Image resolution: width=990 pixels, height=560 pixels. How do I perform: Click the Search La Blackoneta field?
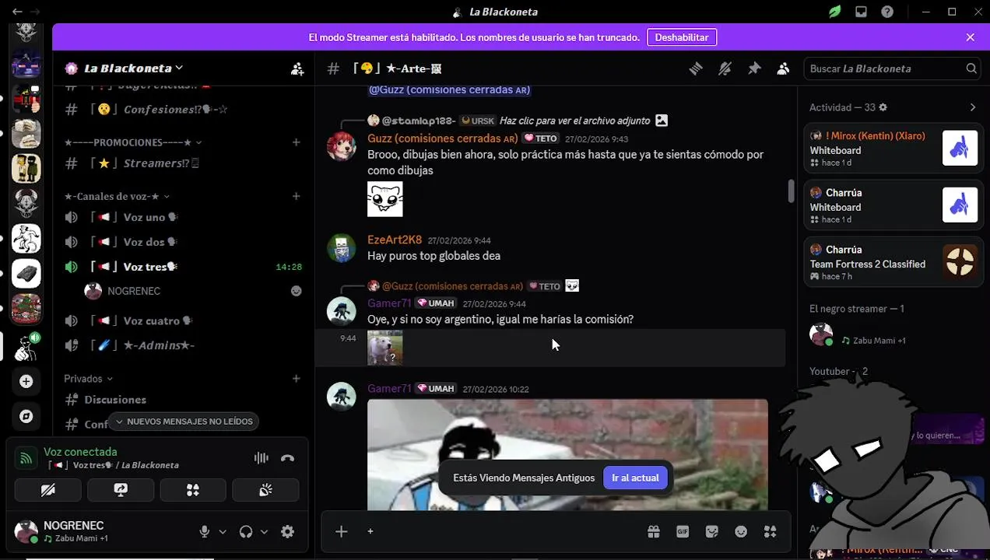[x=891, y=68]
